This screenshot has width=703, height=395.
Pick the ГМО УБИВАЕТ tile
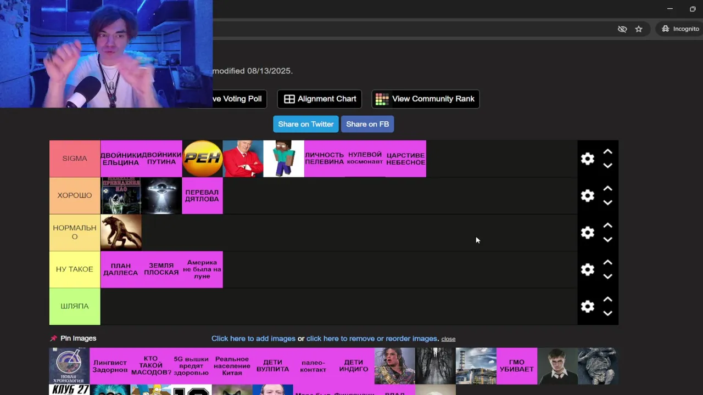(x=516, y=366)
